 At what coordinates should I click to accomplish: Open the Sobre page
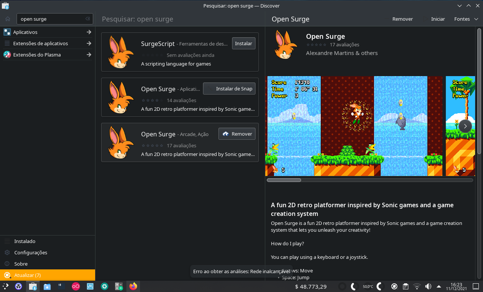pyautogui.click(x=48, y=264)
